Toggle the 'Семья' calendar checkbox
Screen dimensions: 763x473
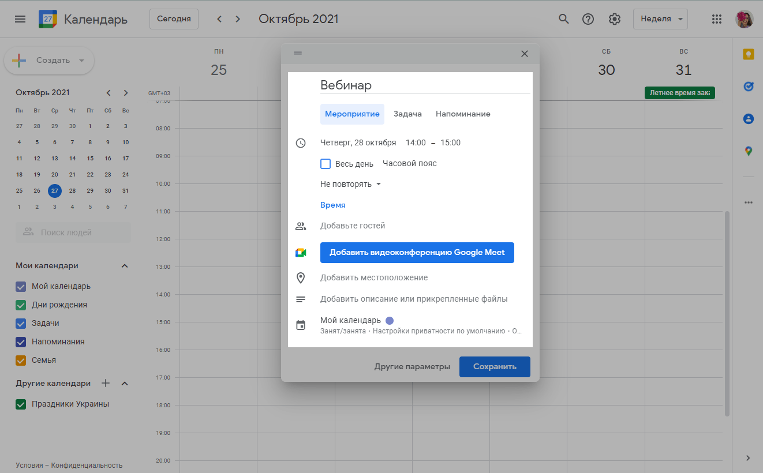coord(21,361)
